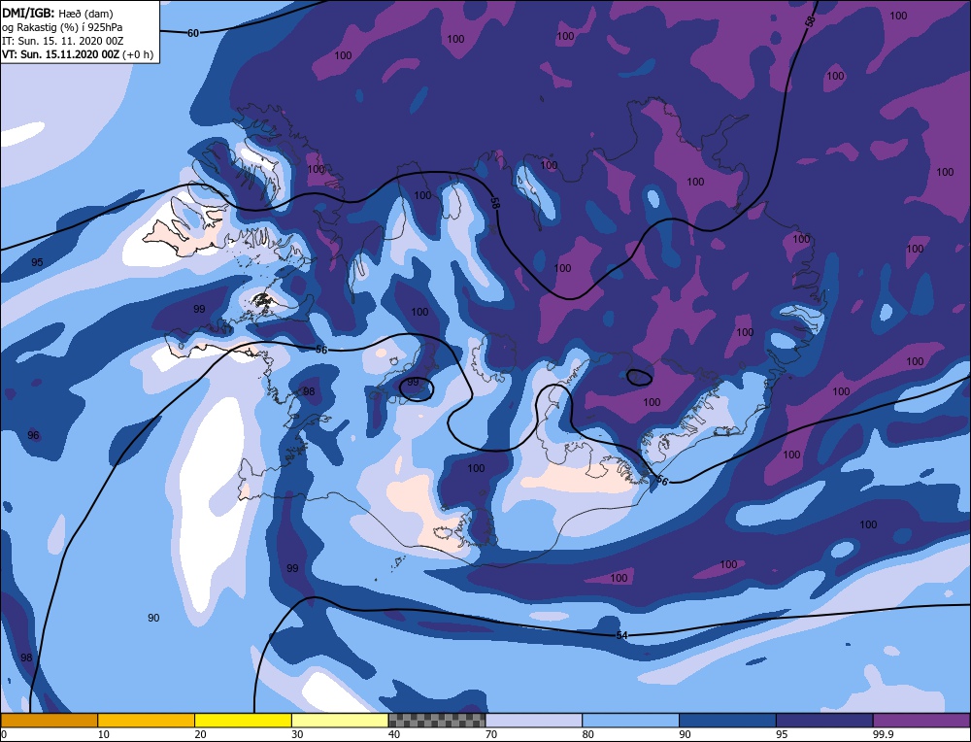Click the 'IT: Sun. 15. 11. 2020 00Z' line

pyautogui.click(x=62, y=41)
